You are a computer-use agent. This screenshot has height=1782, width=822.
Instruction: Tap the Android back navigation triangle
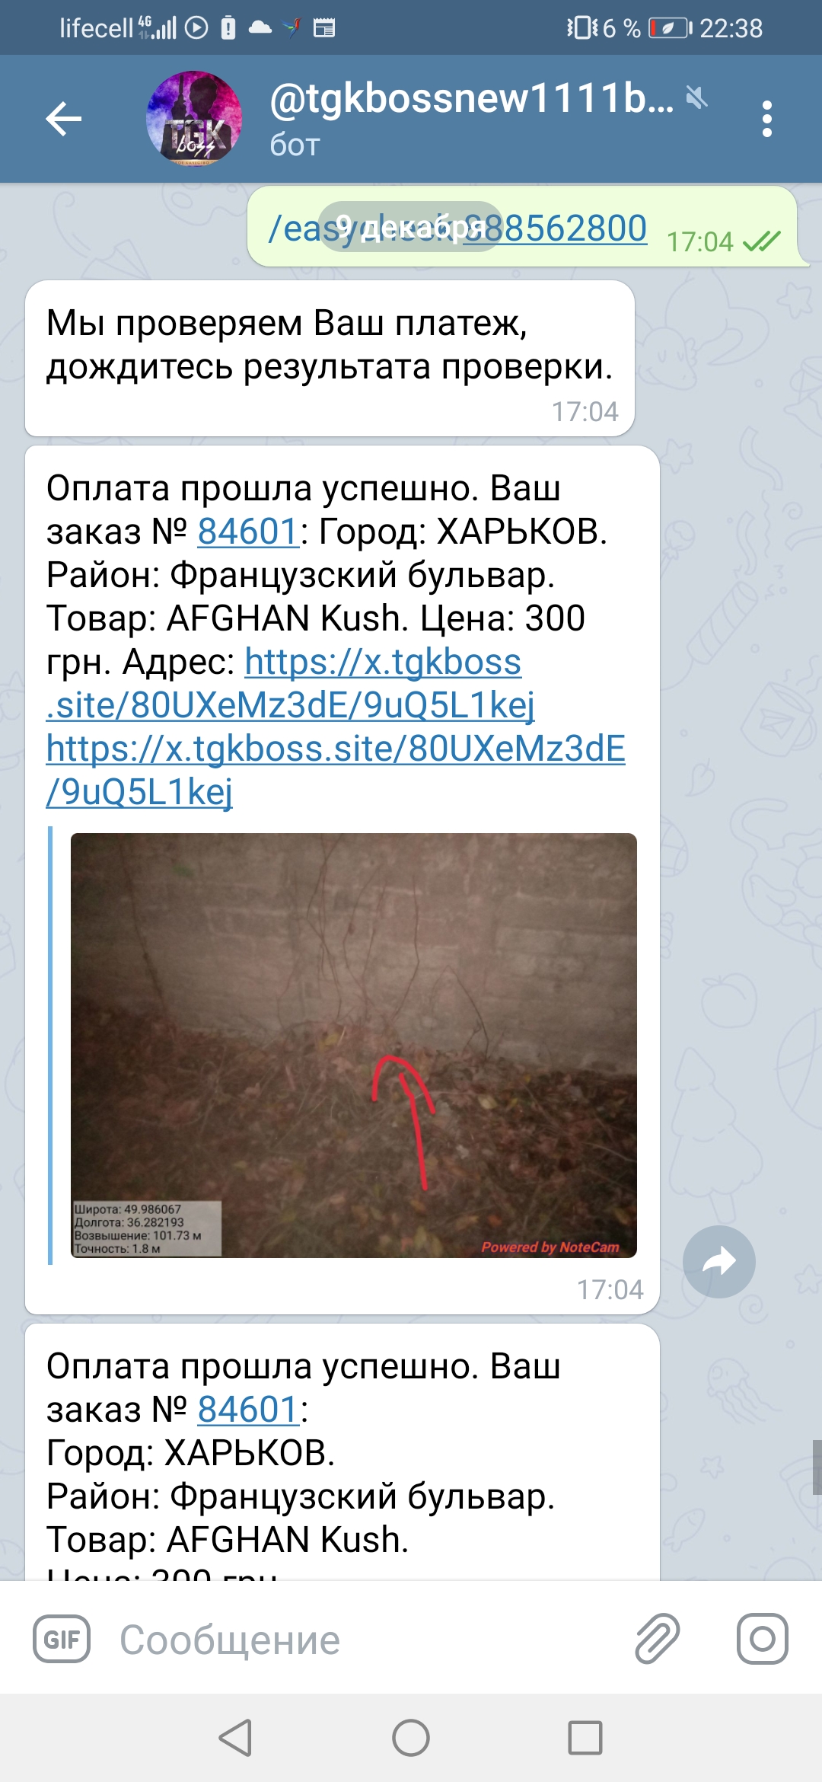(x=235, y=1738)
